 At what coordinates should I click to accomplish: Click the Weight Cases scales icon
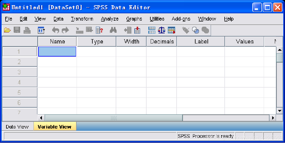click(161, 30)
